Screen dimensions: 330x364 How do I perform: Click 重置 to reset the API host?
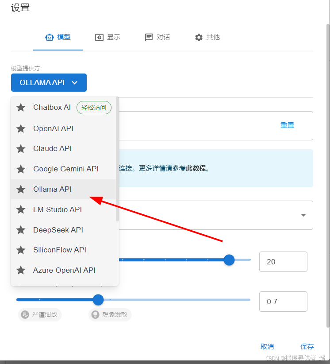(x=288, y=125)
